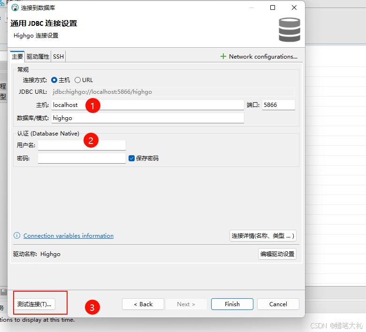Close the 连接到数据库 dialog window
366x332 pixels.
[x=294, y=8]
